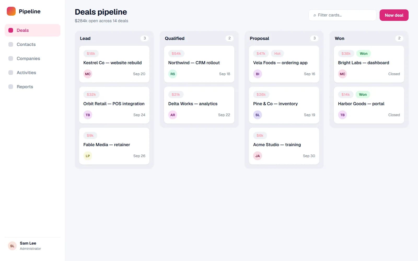Click the TB avatar on Harbor Goods card

pyautogui.click(x=342, y=115)
